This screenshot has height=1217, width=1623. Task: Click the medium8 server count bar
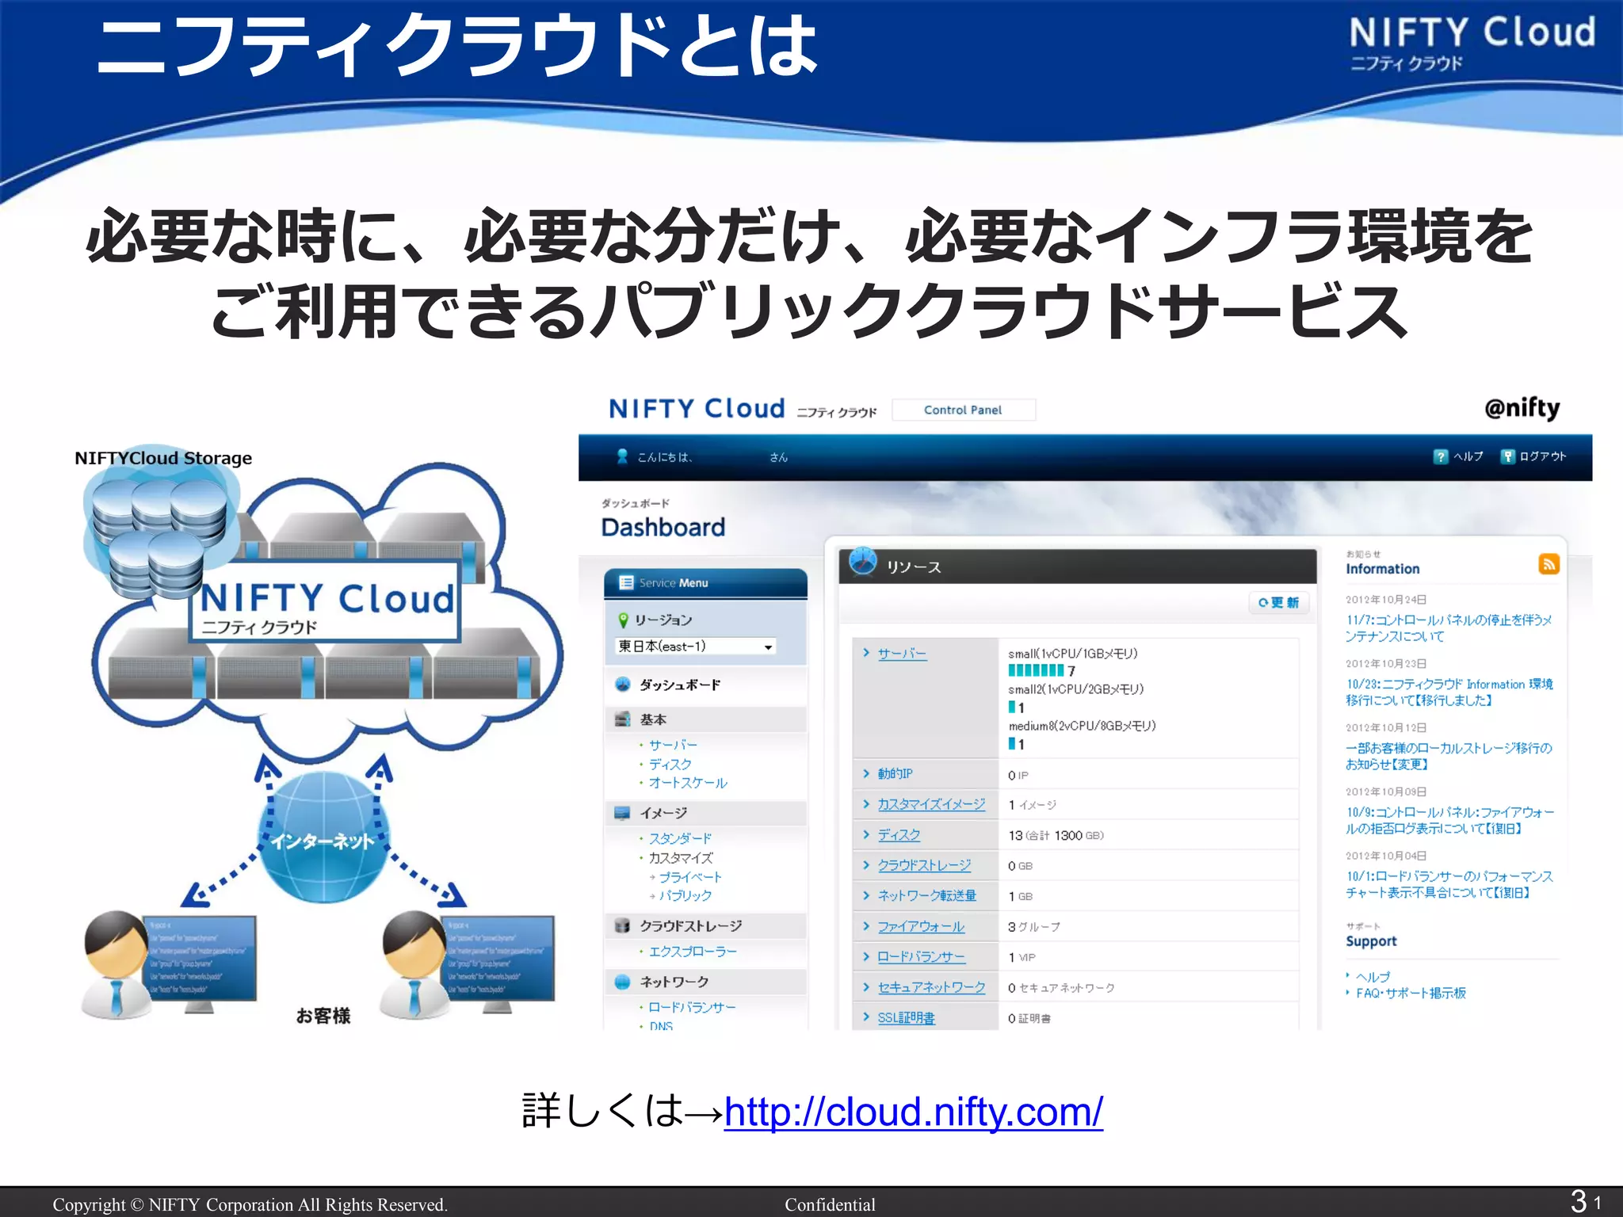1012,743
